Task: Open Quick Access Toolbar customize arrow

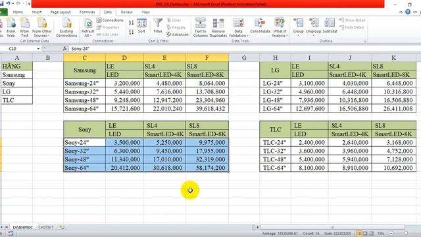Action: [29, 4]
